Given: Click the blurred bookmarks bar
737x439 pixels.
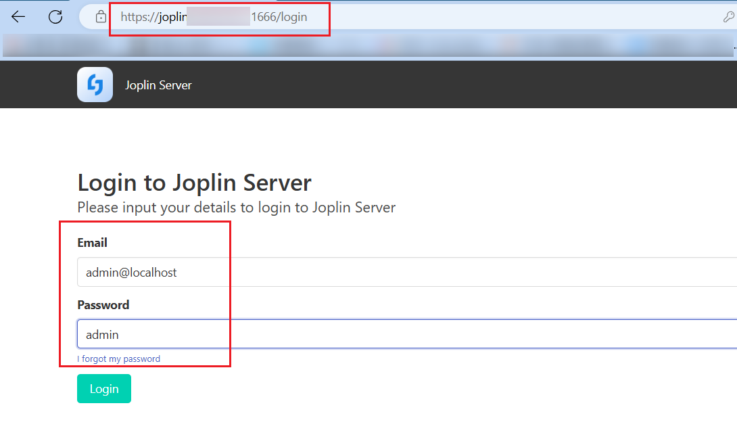Looking at the screenshot, I should click(x=365, y=45).
